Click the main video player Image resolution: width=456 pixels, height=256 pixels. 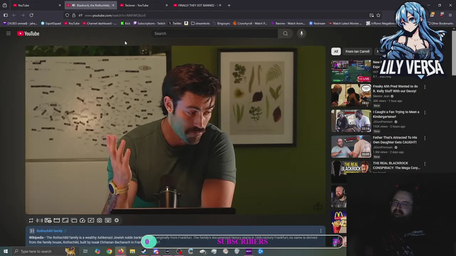pos(175,130)
